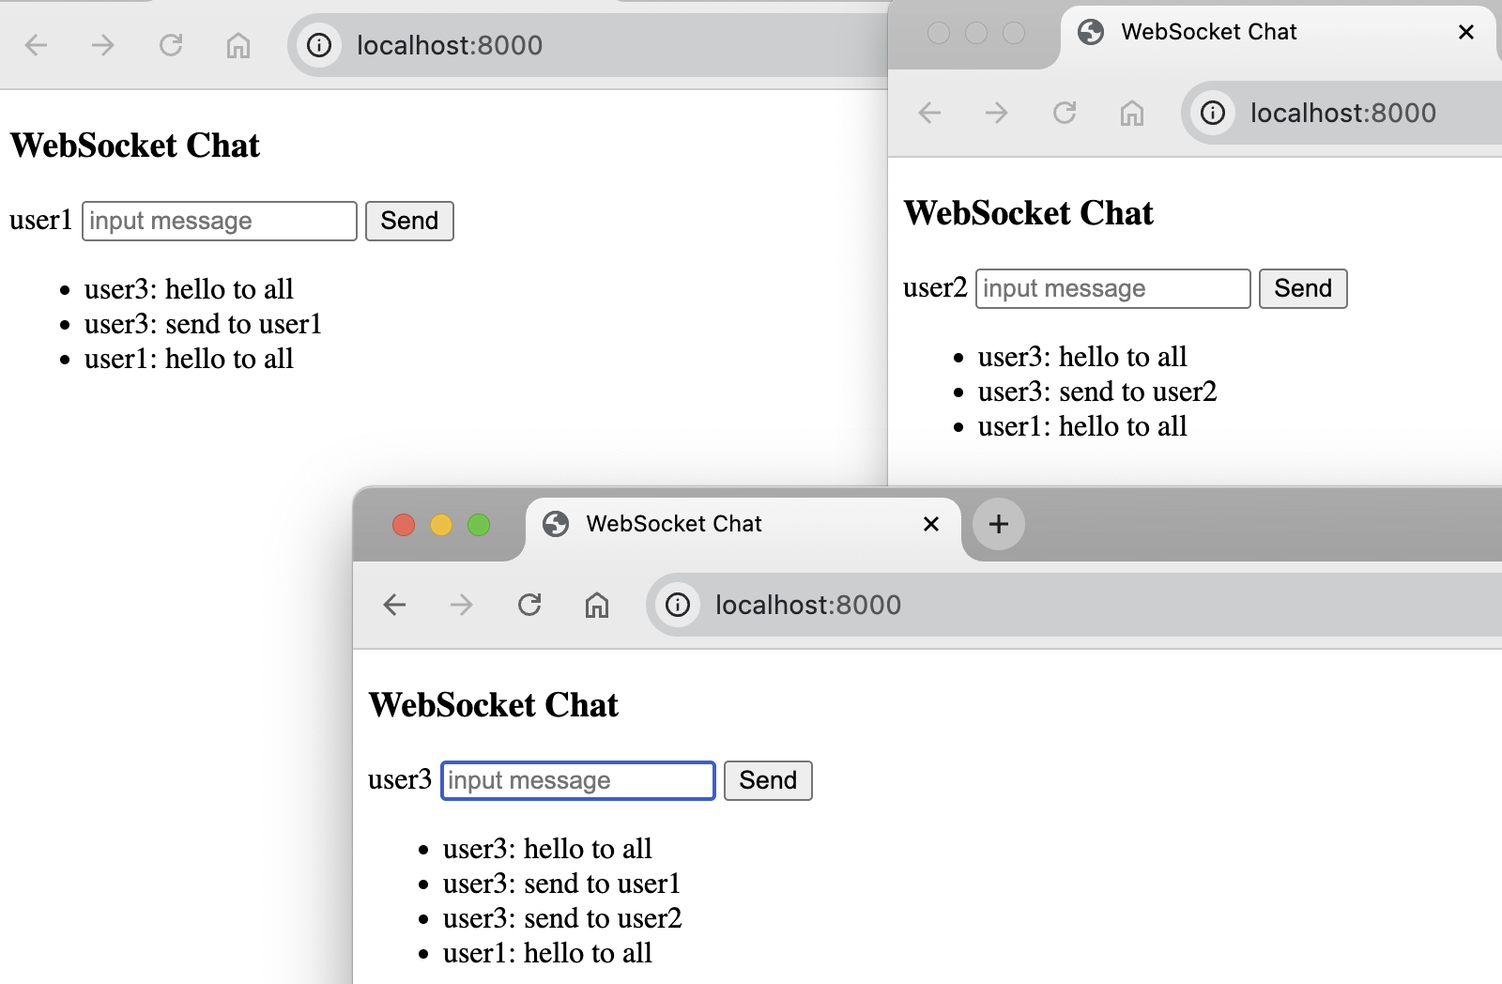Click the home icon in user3 window
Screen dimensions: 1502x984
(x=597, y=605)
